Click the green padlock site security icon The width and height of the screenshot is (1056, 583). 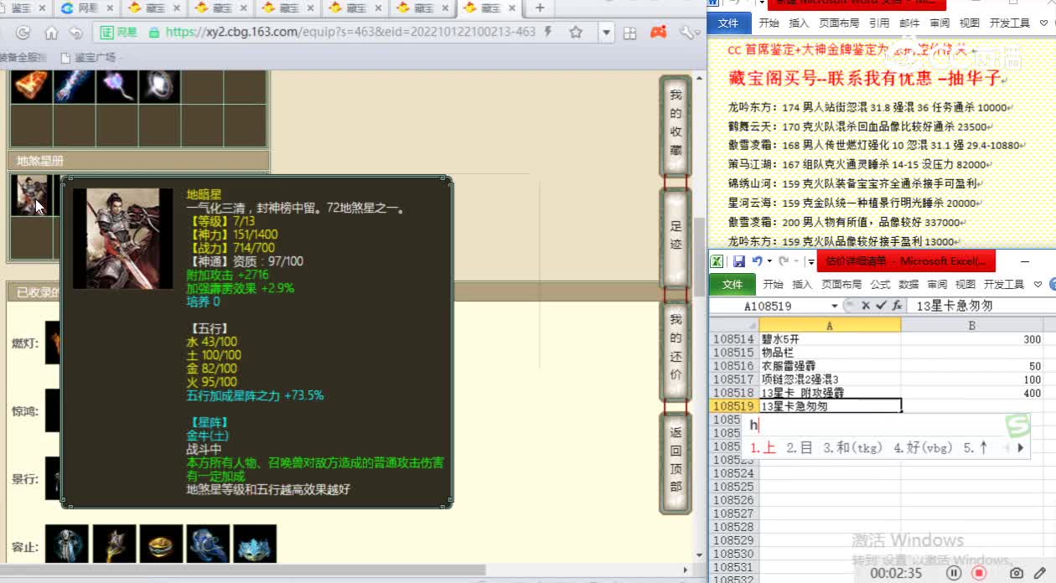(153, 33)
